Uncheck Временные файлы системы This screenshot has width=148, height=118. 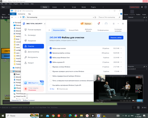51,53
